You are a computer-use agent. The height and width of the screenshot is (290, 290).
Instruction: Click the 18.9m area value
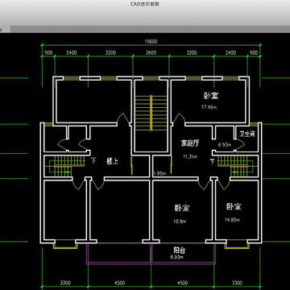tap(180, 222)
